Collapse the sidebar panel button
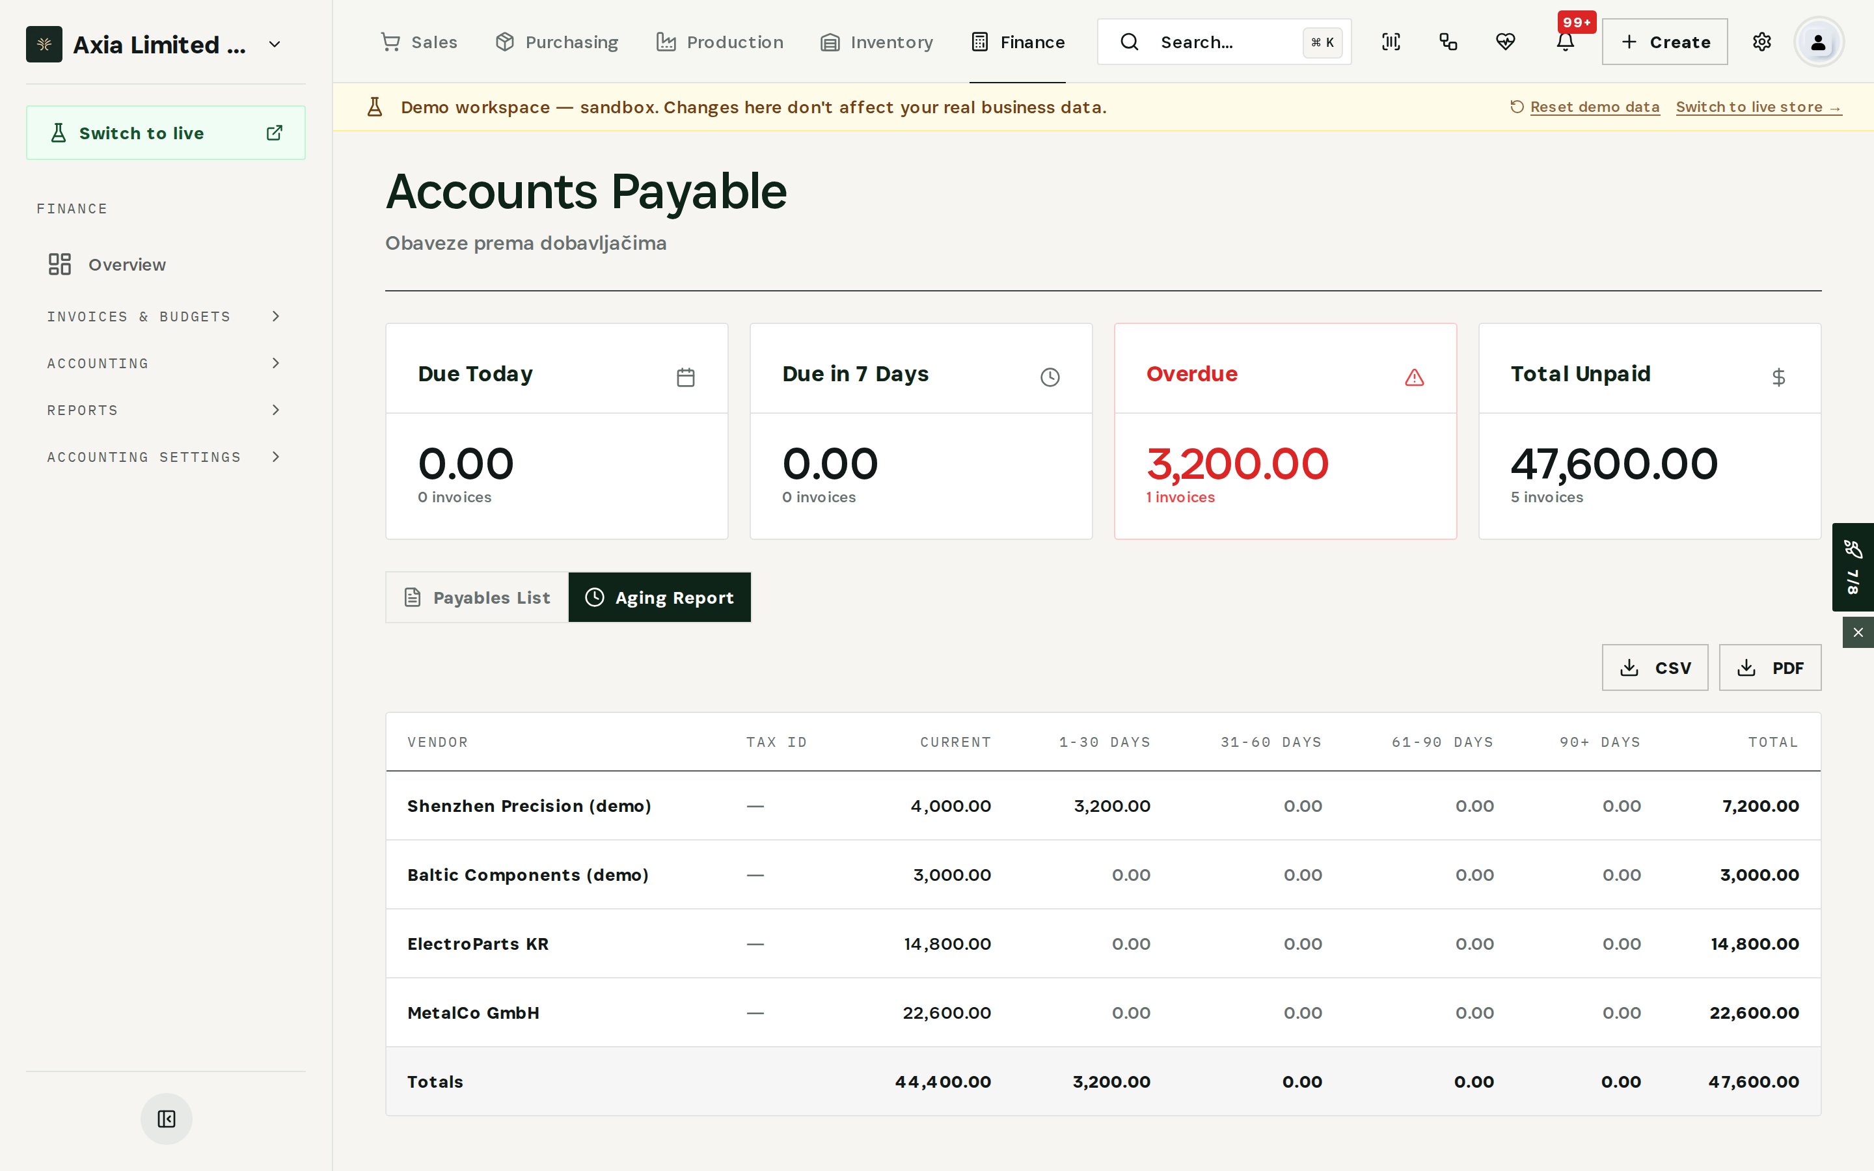 (x=167, y=1118)
